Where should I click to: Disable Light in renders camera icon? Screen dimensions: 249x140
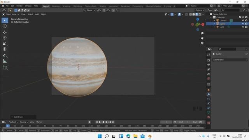coord(246,27)
